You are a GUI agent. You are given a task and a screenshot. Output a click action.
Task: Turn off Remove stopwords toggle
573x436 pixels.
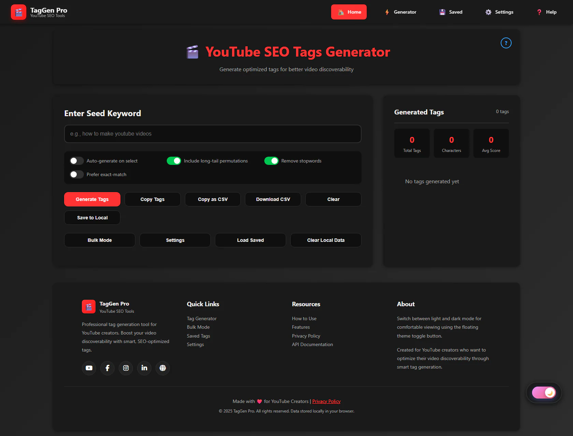(271, 161)
